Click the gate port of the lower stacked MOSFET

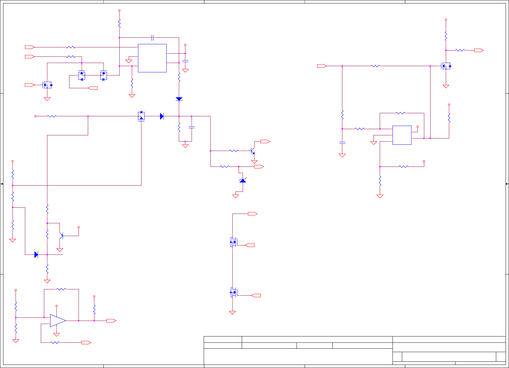point(256,295)
